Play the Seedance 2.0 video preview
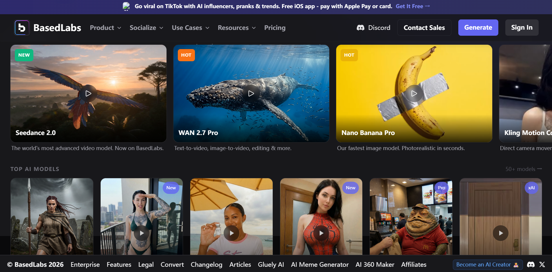The image size is (552, 272). pos(88,93)
